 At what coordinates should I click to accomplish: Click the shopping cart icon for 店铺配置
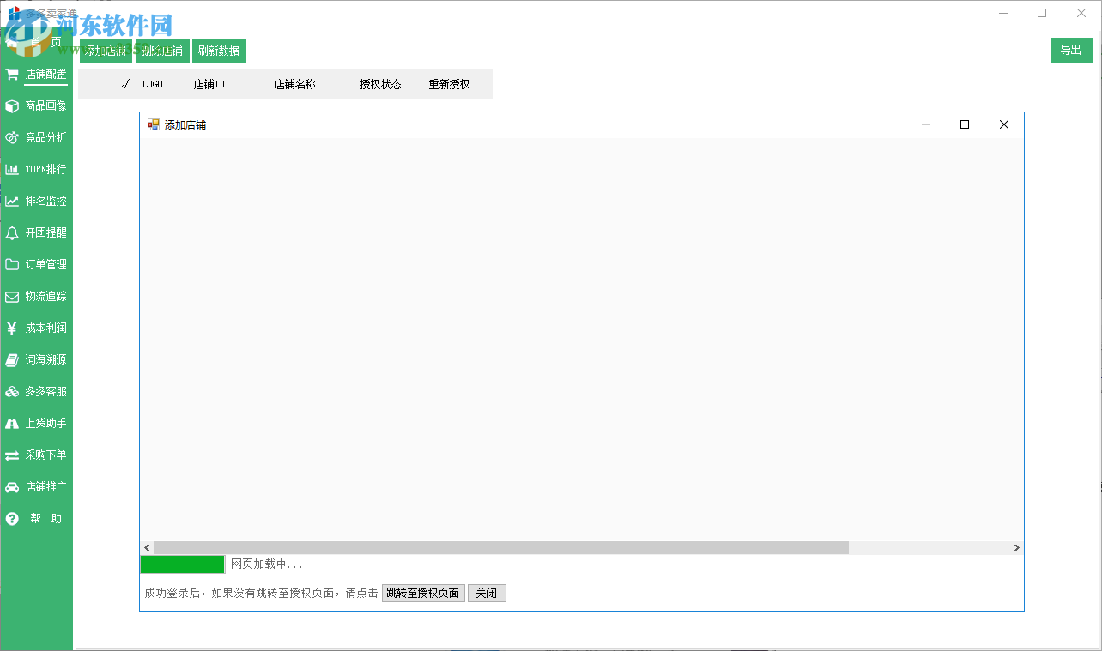tap(12, 75)
